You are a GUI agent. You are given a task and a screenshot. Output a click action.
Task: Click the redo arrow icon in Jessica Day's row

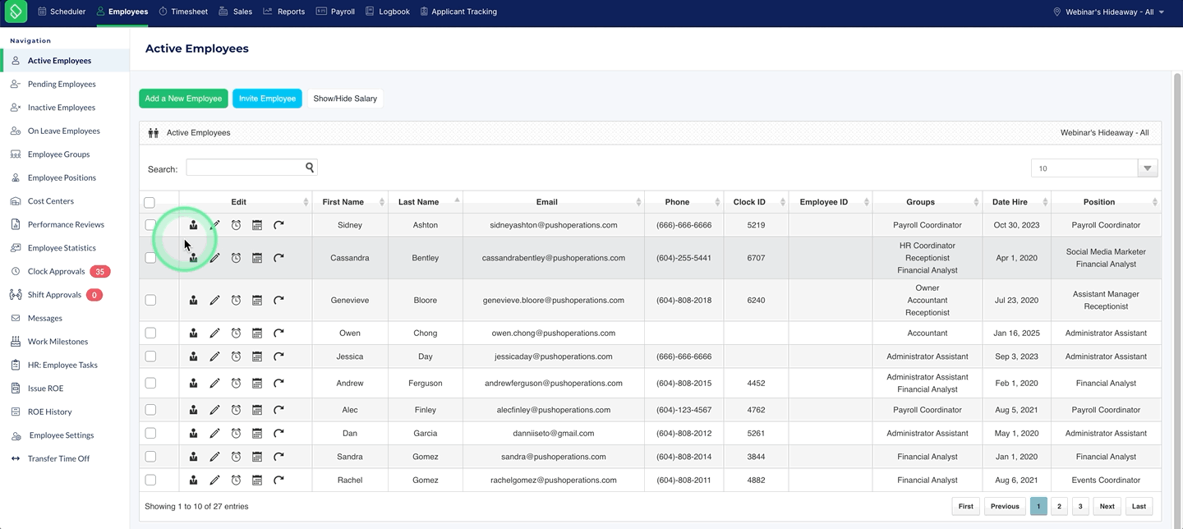[x=278, y=356]
